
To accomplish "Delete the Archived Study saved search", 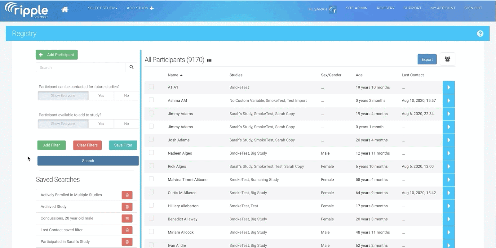I will coord(127,207).
